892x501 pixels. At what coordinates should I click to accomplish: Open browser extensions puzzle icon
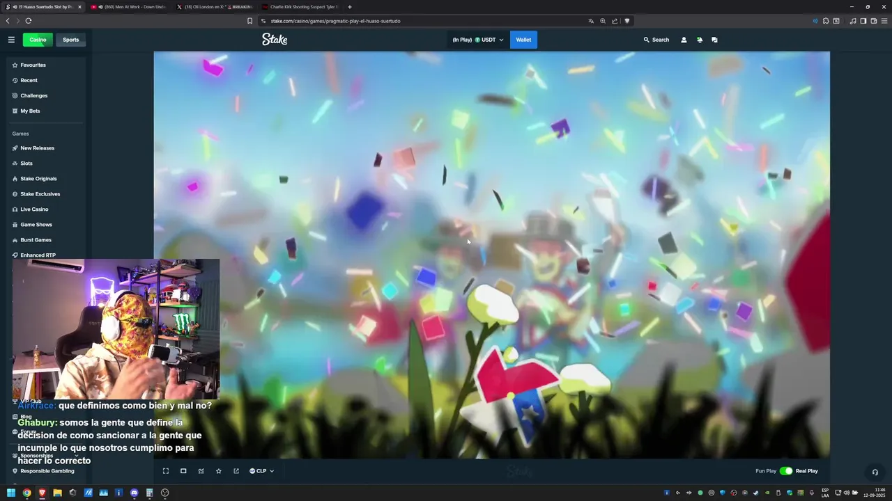826,21
